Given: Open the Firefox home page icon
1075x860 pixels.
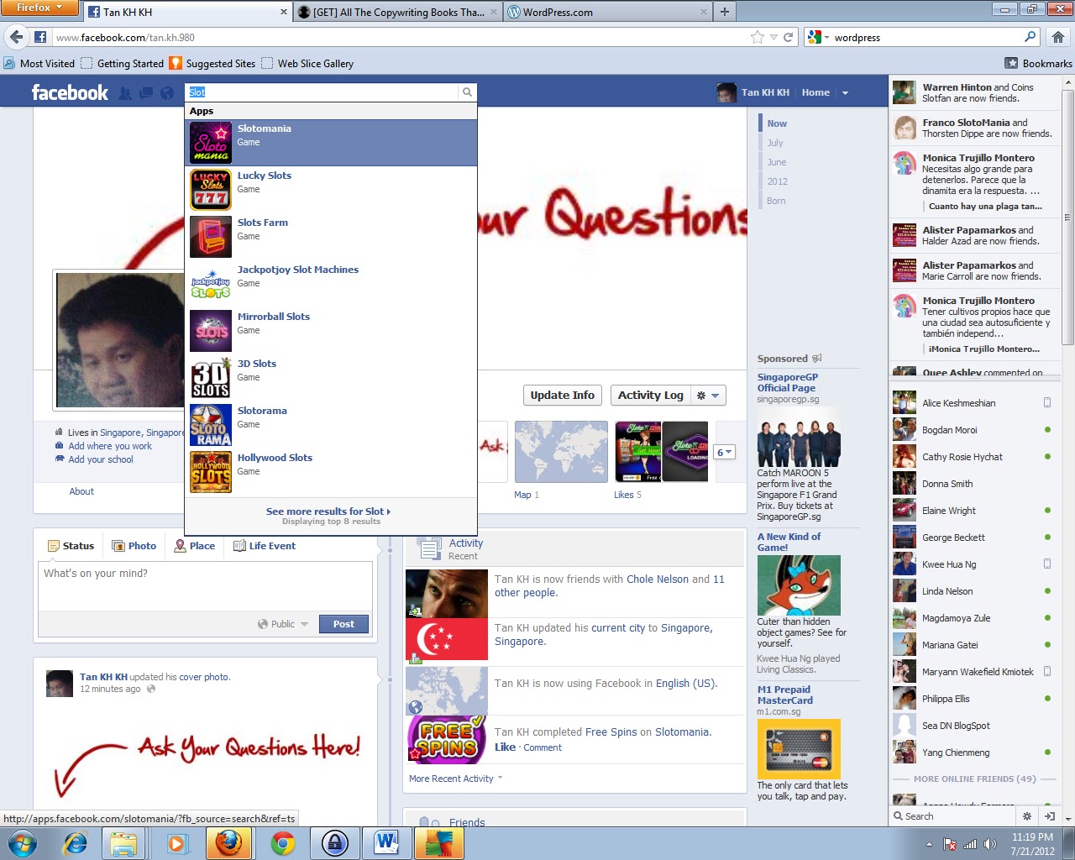Looking at the screenshot, I should 1058,37.
